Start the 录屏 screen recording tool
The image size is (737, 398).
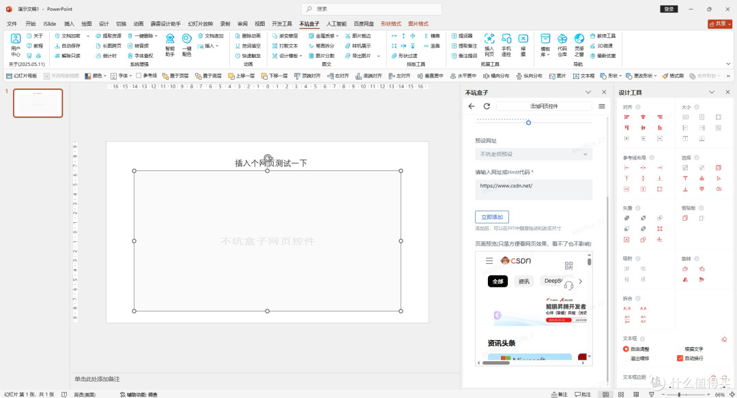tap(523, 45)
